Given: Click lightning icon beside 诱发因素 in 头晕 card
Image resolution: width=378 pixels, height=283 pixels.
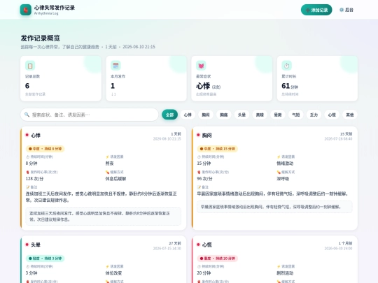Looking at the screenshot, I should pos(107,266).
